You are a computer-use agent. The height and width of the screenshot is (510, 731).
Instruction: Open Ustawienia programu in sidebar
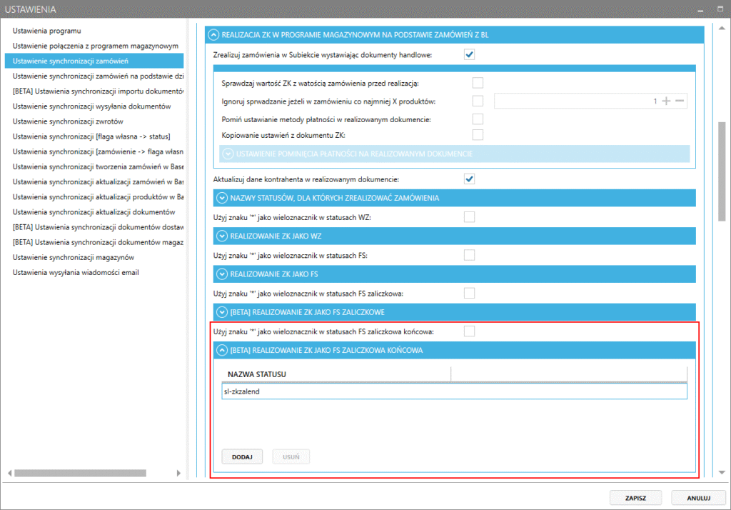coord(47,31)
